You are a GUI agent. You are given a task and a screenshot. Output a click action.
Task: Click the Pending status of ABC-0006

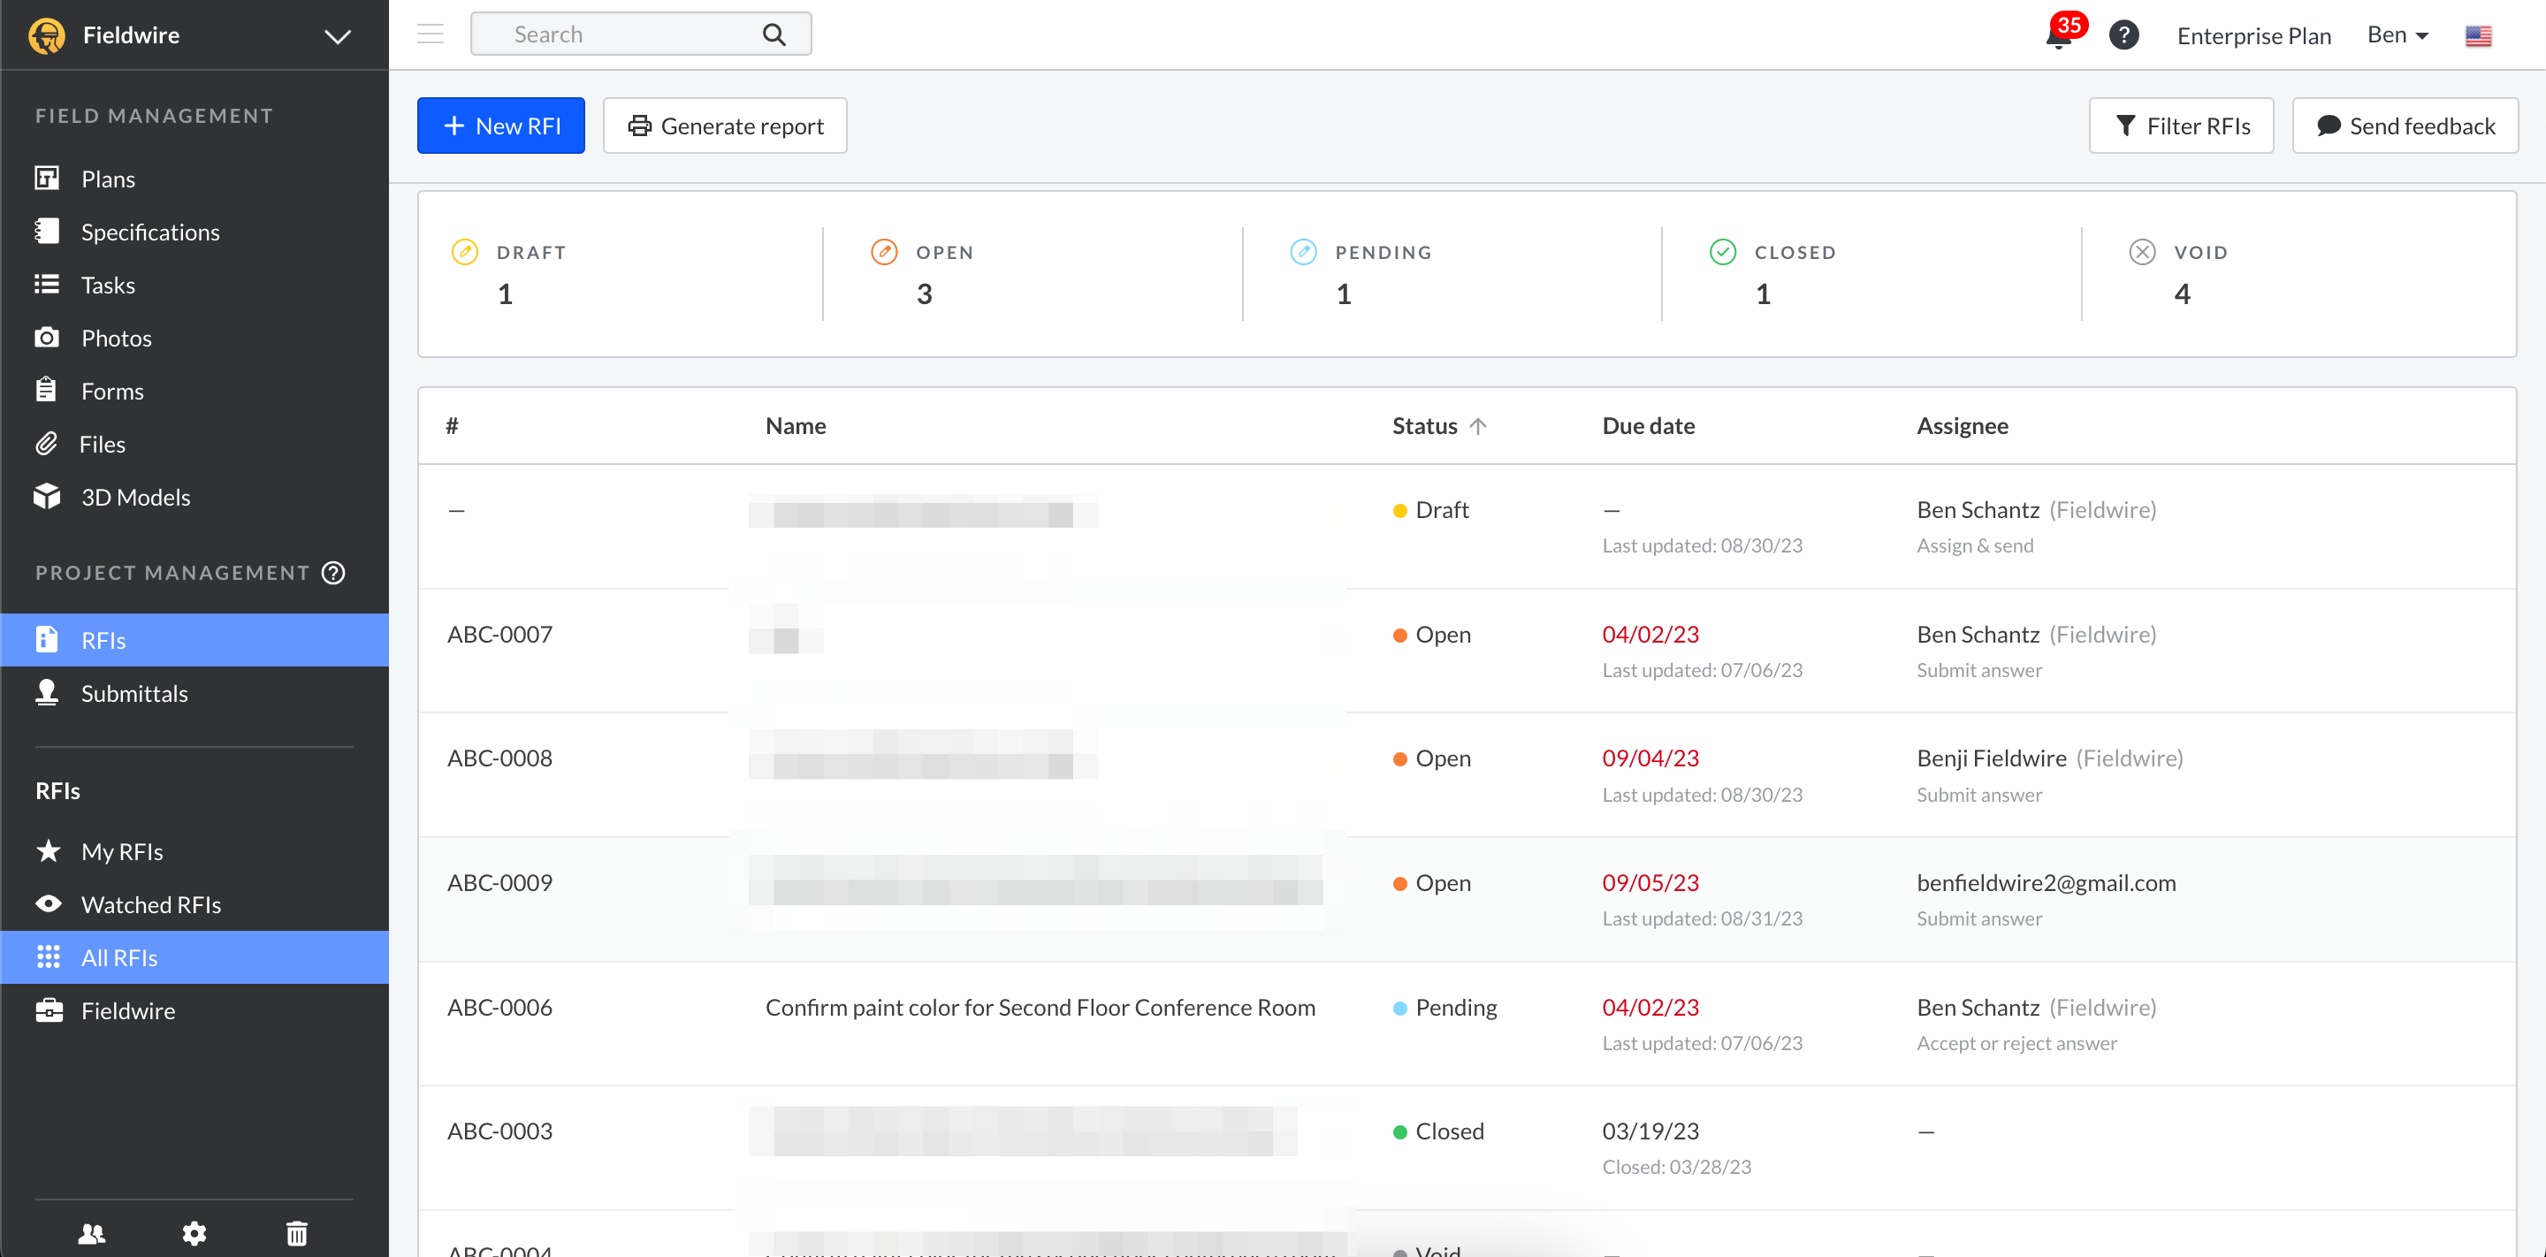coord(1444,1007)
